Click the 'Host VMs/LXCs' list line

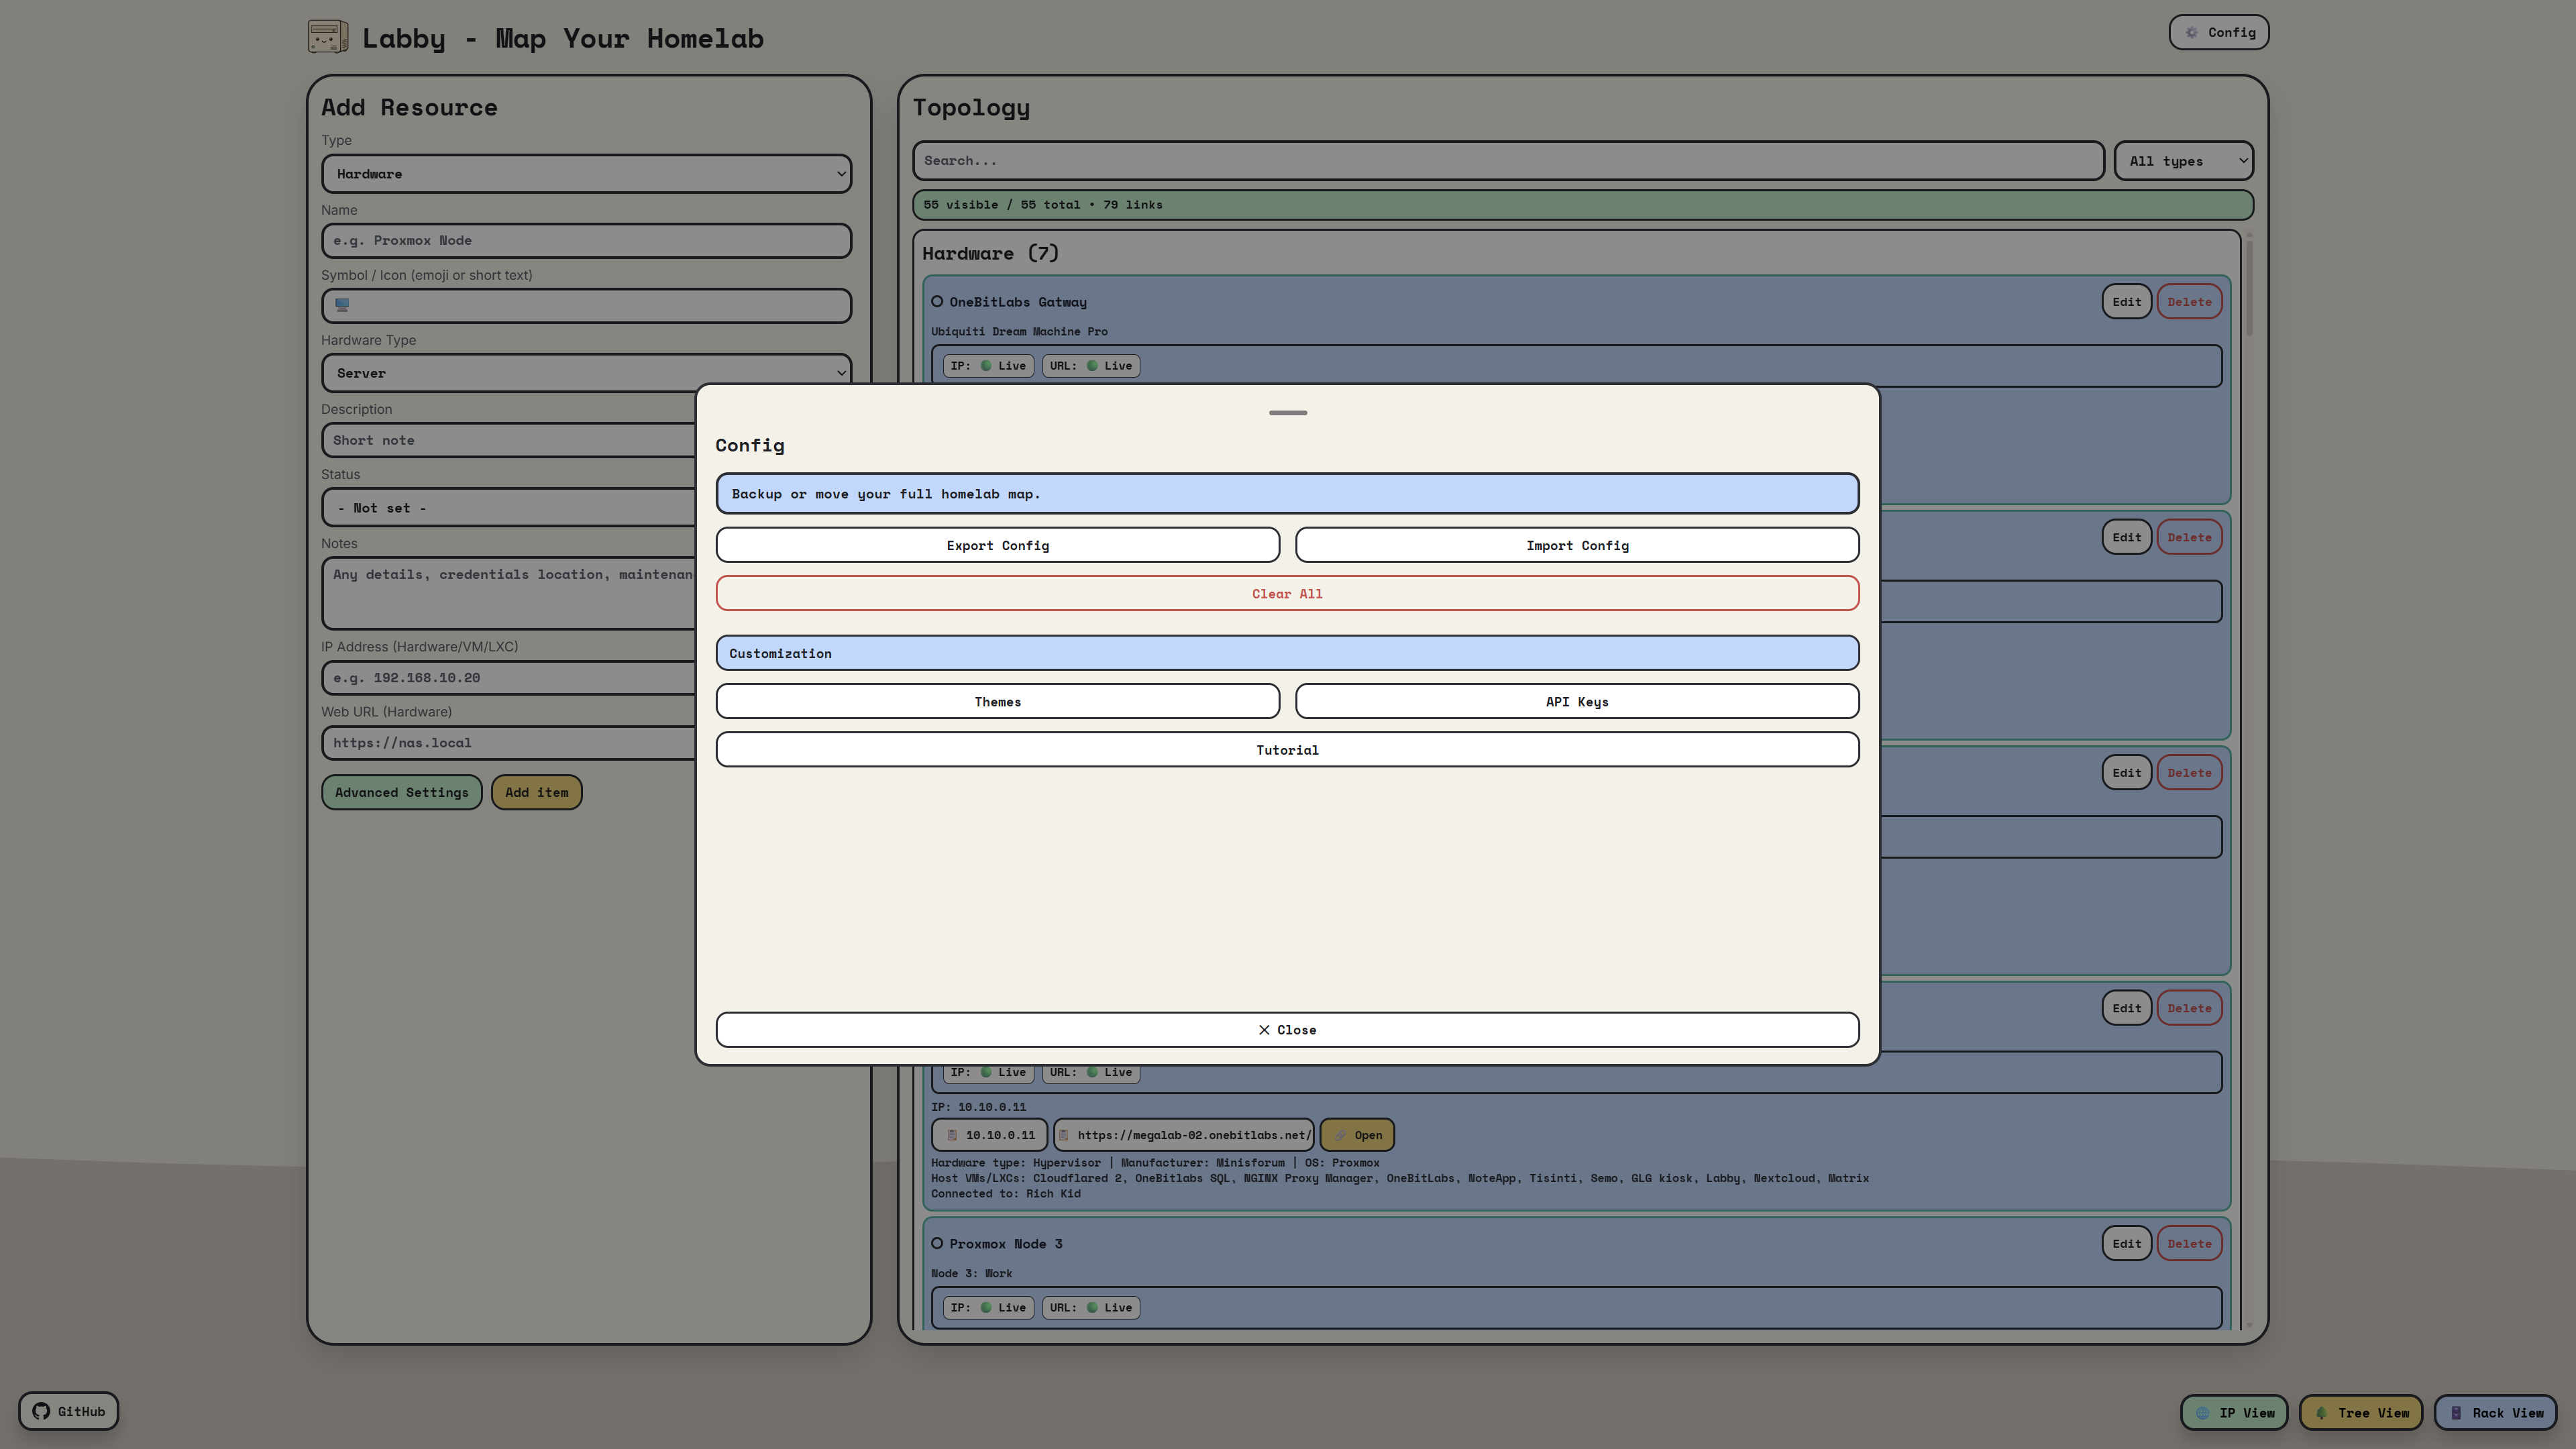click(x=1399, y=1178)
